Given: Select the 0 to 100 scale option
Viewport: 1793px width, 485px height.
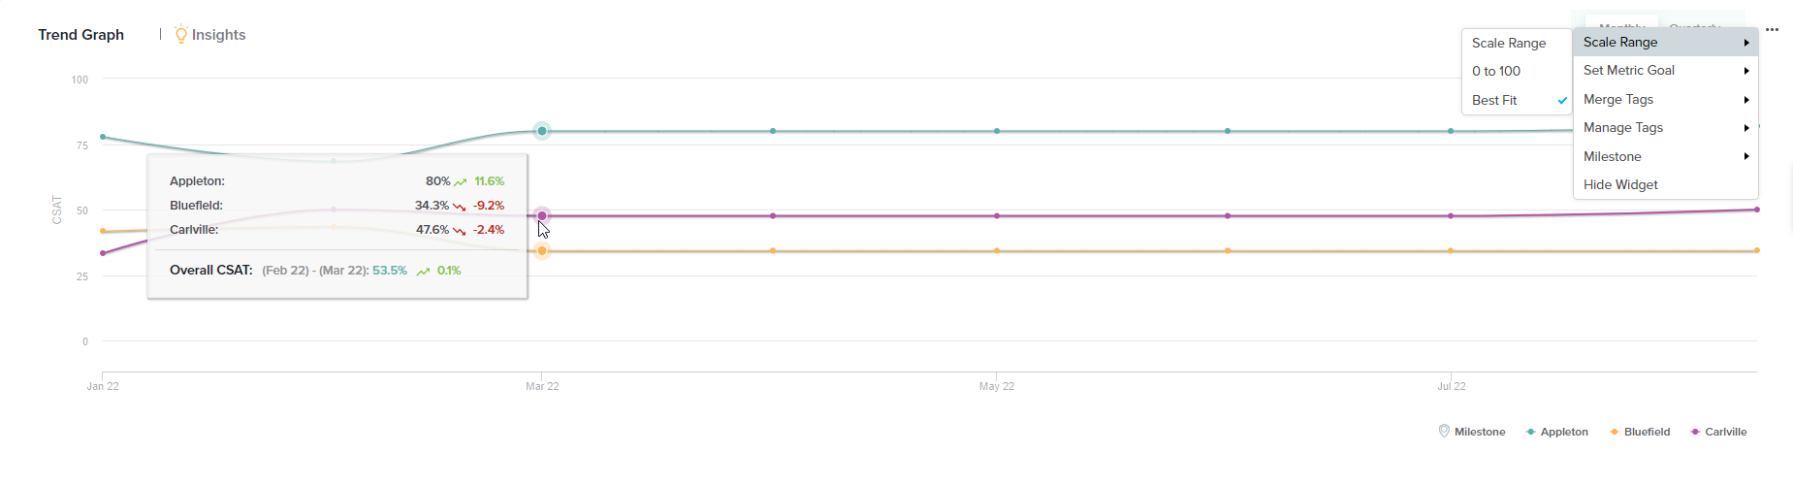Looking at the screenshot, I should (x=1496, y=71).
